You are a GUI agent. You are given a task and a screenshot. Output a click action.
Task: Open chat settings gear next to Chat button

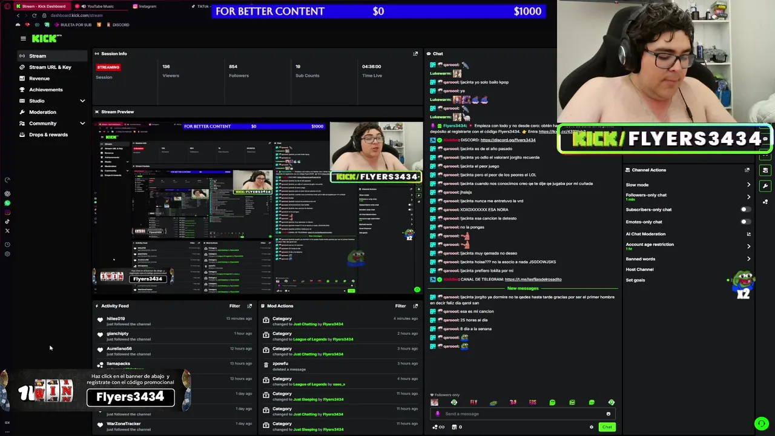coord(592,427)
